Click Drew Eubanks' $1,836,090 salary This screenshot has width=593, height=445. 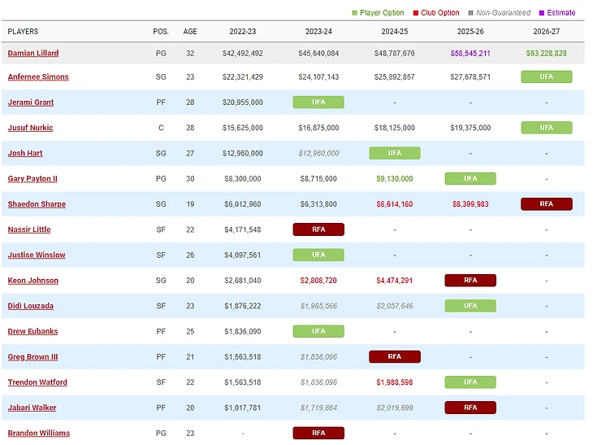click(243, 332)
